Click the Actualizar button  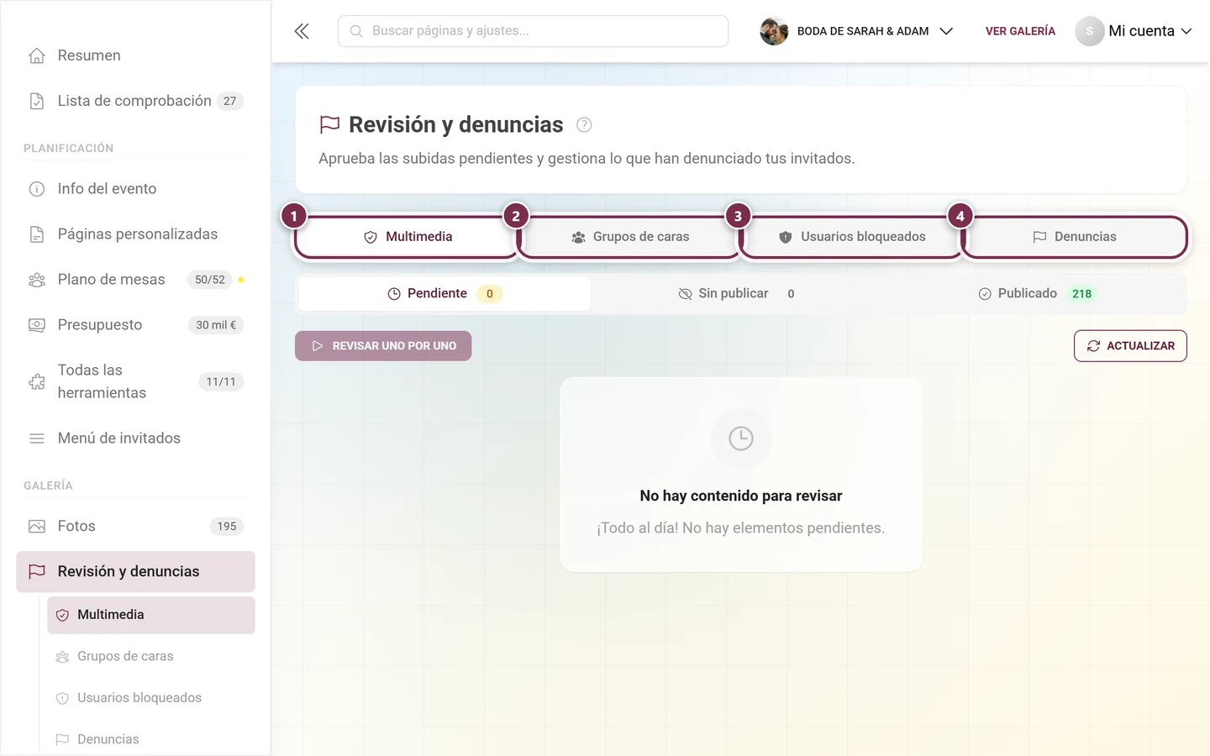click(1130, 346)
